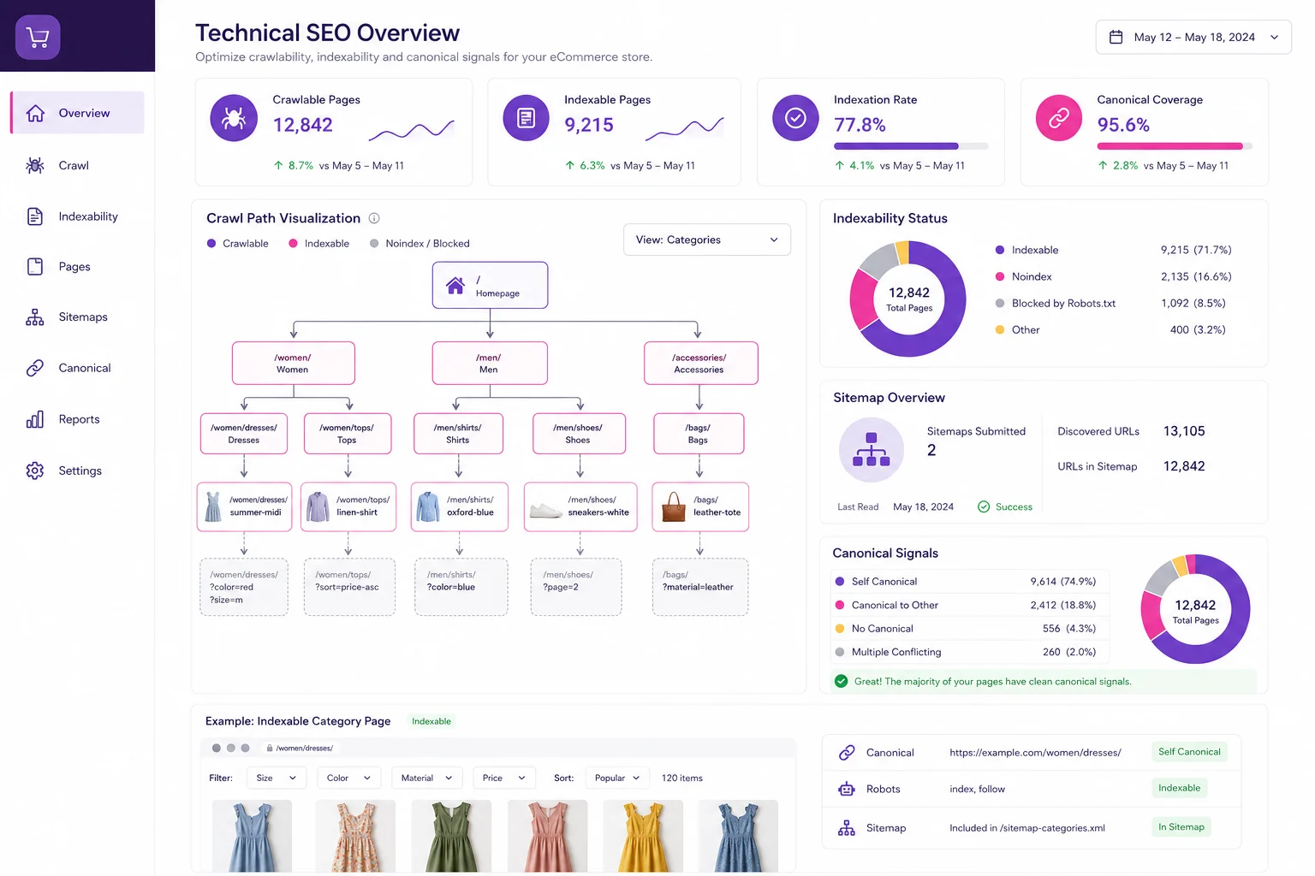This screenshot has height=876, width=1315.
Task: Click the house icon in Homepage node
Action: (x=455, y=286)
